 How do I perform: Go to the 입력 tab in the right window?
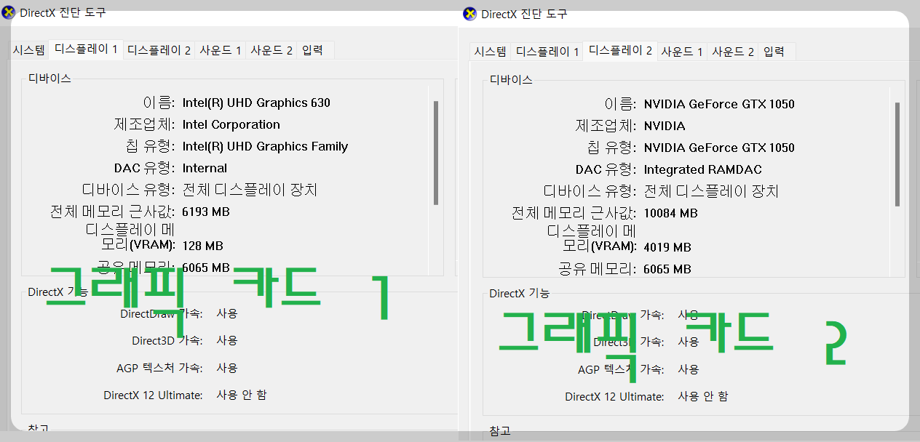click(x=774, y=52)
